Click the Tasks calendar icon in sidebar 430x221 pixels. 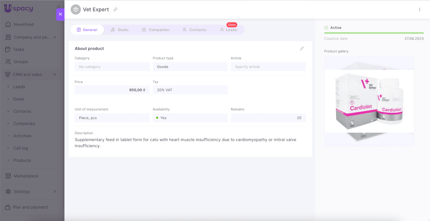[8, 49]
